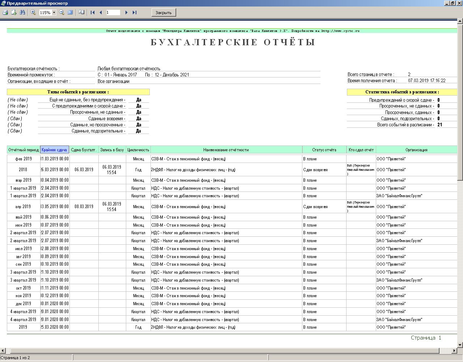Zoom in with the magnifier plus icon
Image resolution: width=463 pixels, height=362 pixels.
pos(33,12)
